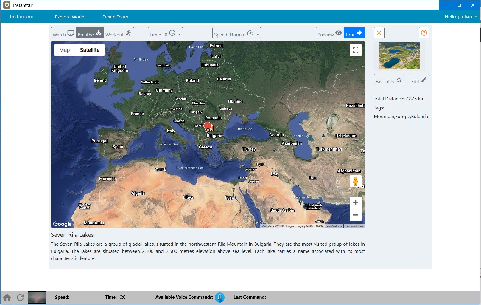Zoom out on the map
The width and height of the screenshot is (481, 305).
click(x=356, y=215)
